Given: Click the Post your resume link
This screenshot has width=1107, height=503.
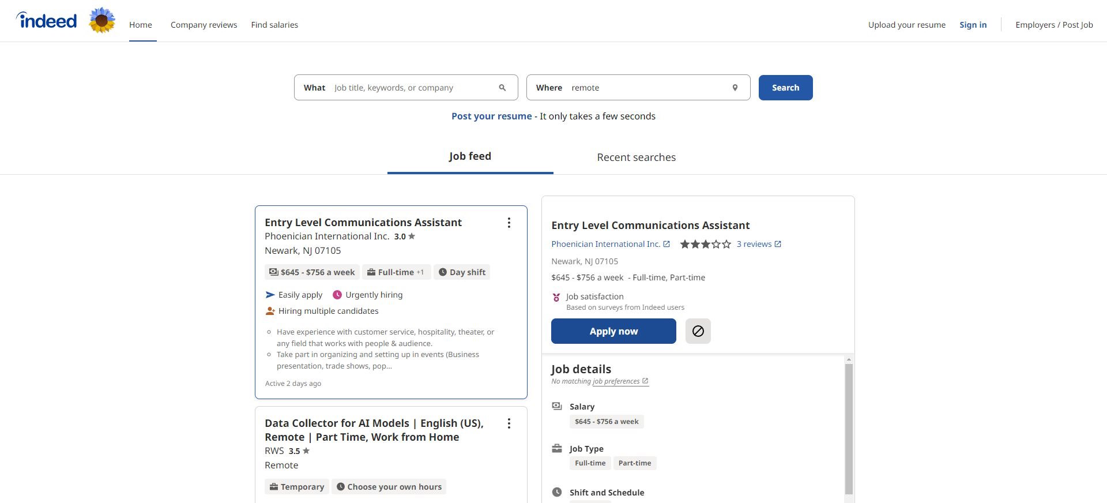Looking at the screenshot, I should coord(492,116).
